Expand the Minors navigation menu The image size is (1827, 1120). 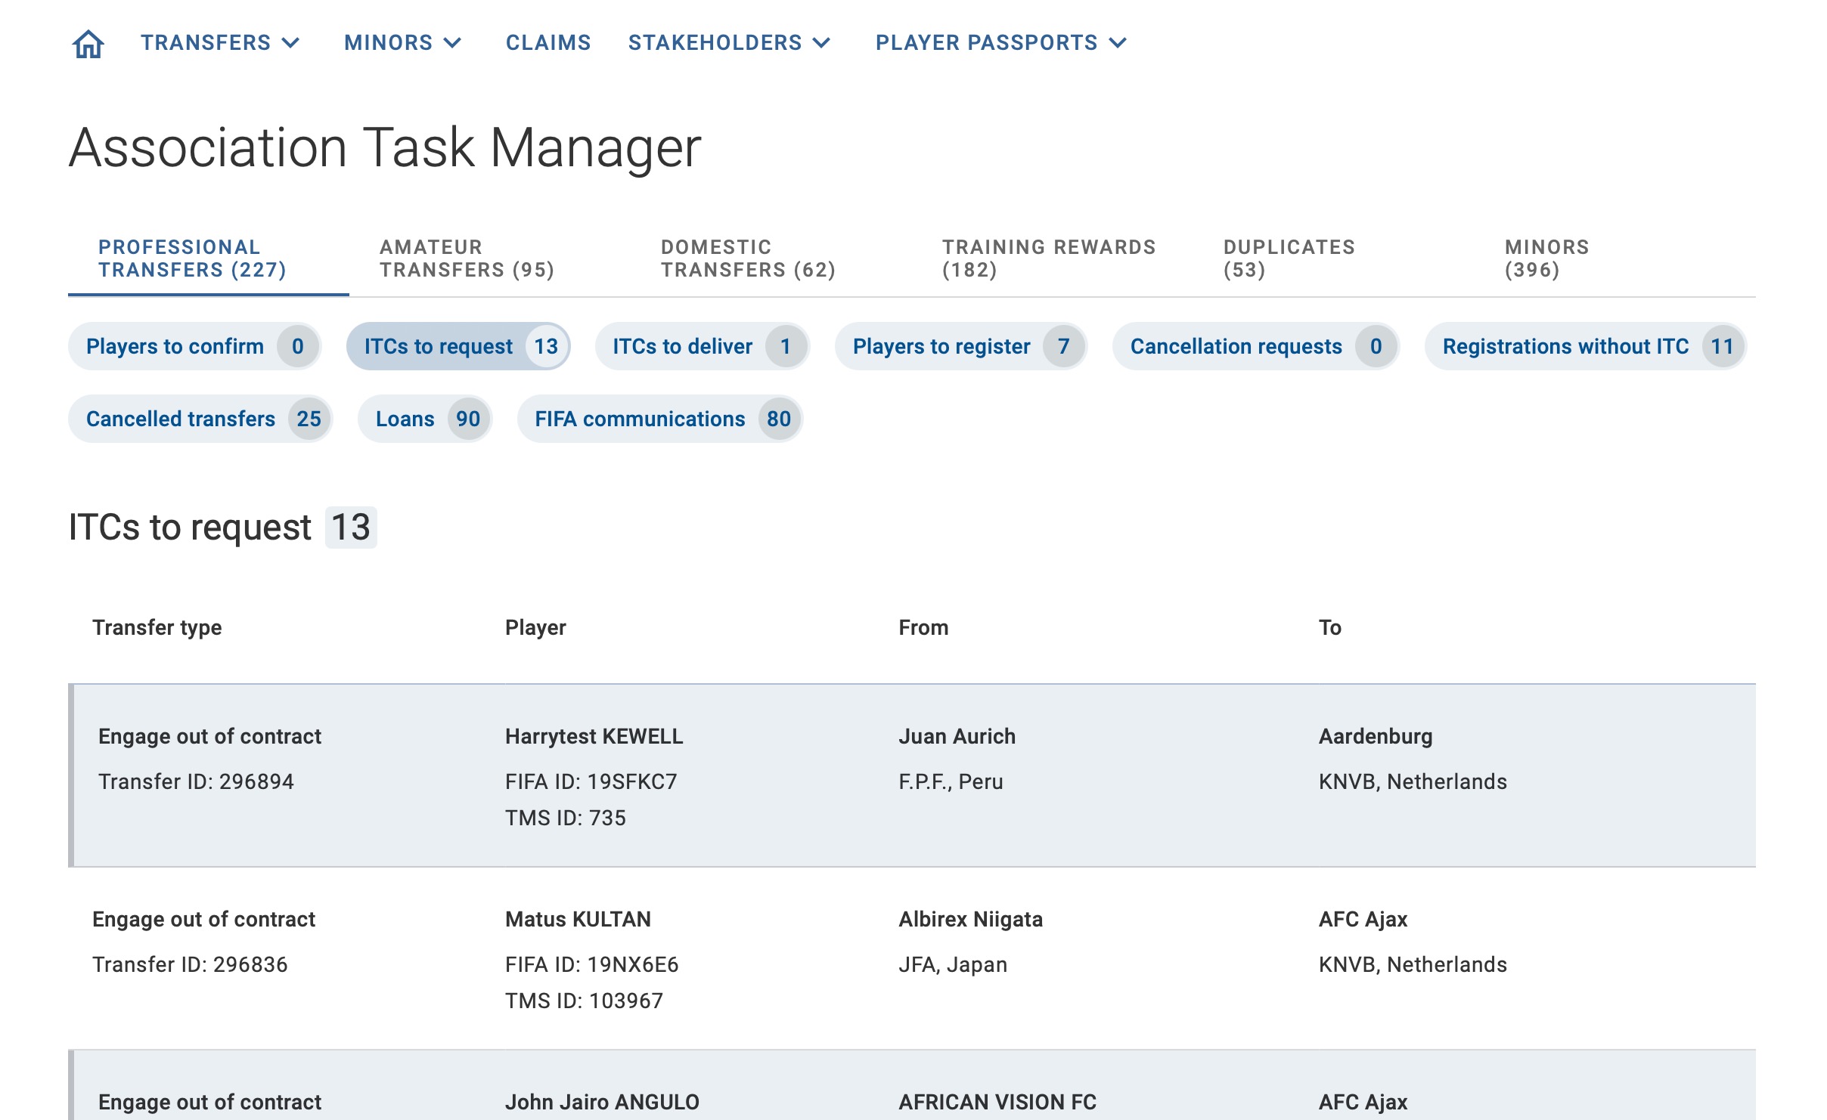point(402,43)
